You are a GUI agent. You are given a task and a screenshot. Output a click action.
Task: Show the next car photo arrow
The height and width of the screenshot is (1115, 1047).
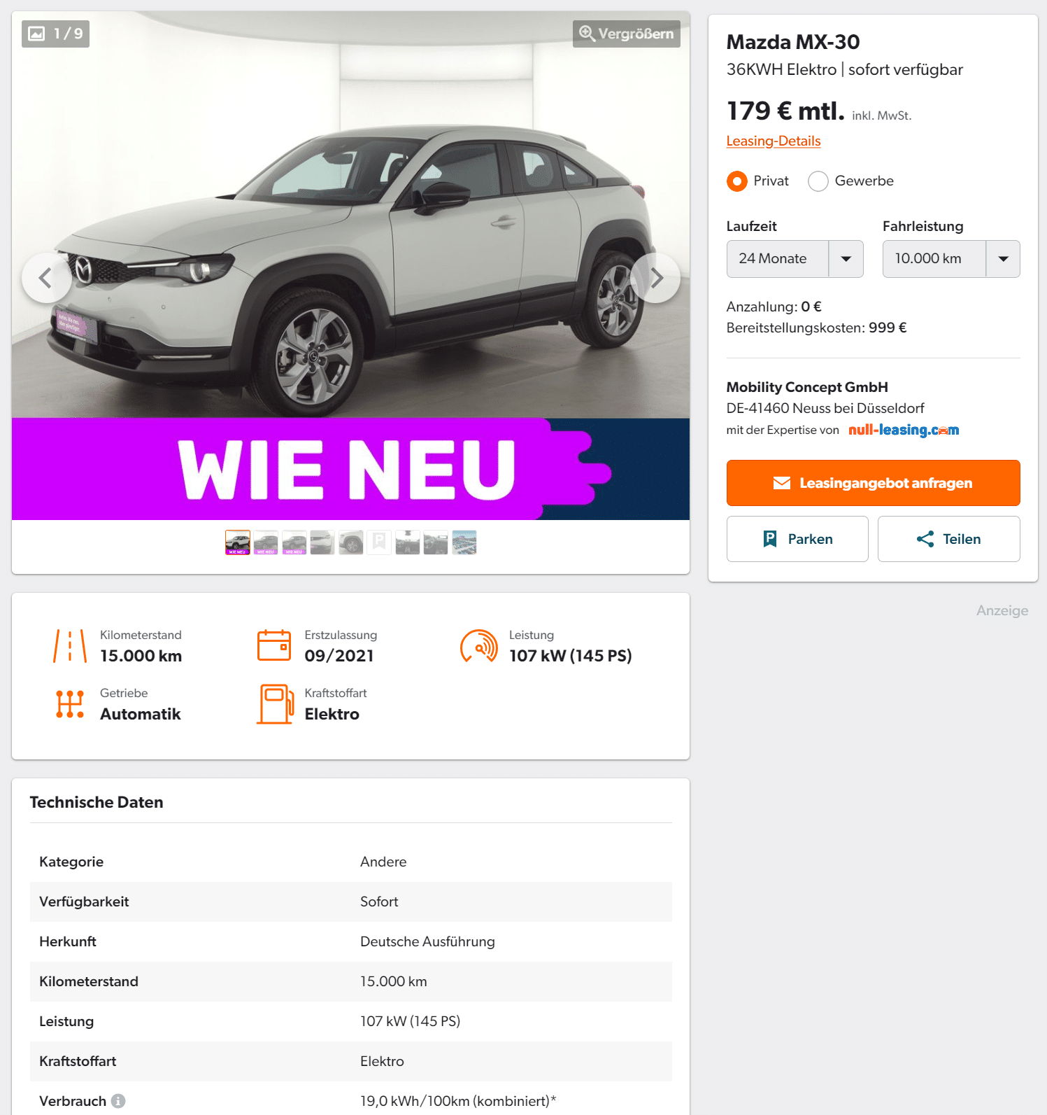[x=655, y=278]
